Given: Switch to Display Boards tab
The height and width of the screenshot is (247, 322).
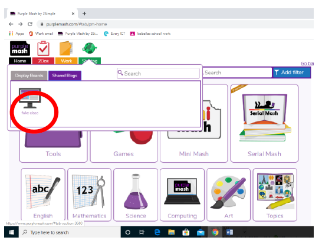Looking at the screenshot, I should [29, 75].
